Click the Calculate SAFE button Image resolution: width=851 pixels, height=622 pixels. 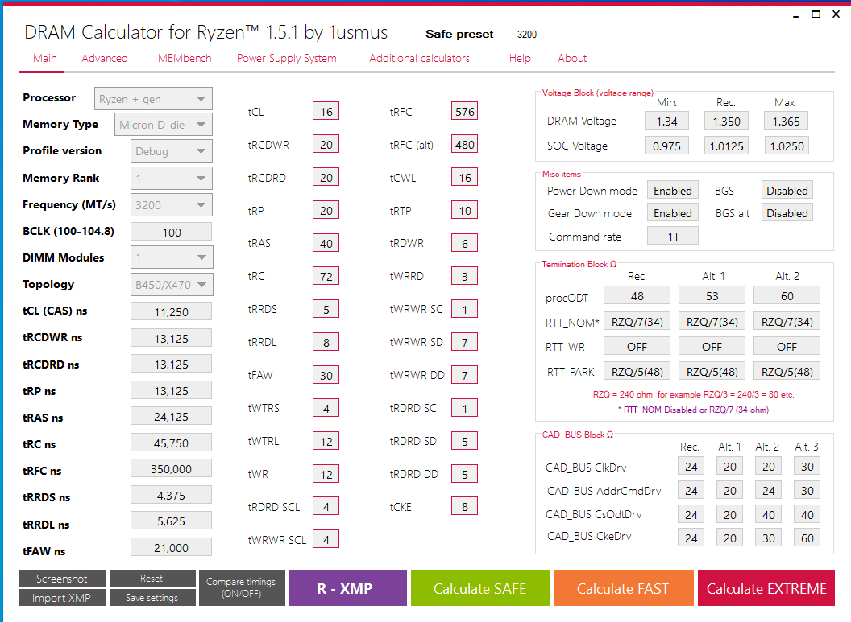click(x=479, y=588)
